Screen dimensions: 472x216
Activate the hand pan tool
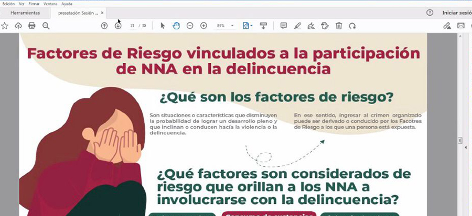[x=176, y=26]
